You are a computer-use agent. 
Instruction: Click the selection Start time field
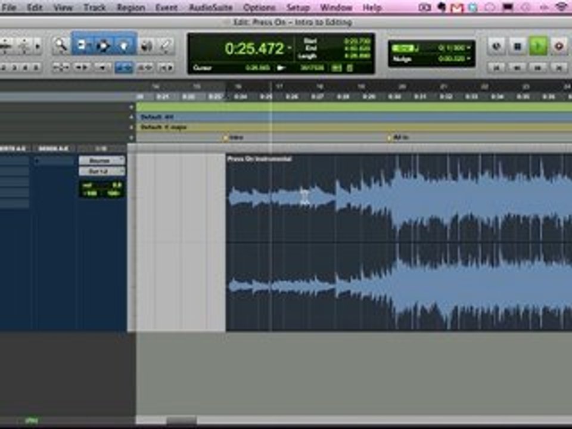(357, 41)
